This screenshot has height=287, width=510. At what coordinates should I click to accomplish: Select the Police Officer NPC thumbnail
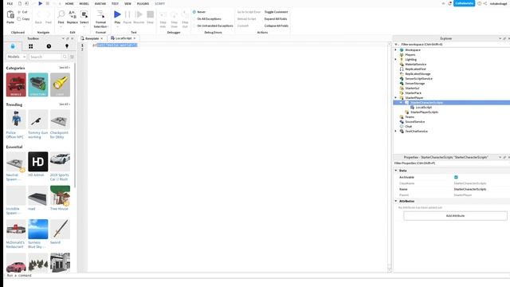point(16,120)
